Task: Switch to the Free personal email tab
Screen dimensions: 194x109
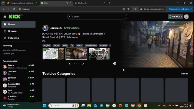Action: (22, 3)
